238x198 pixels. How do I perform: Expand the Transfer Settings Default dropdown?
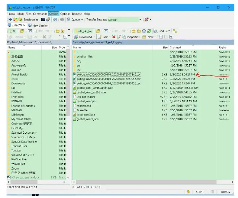[140, 20]
